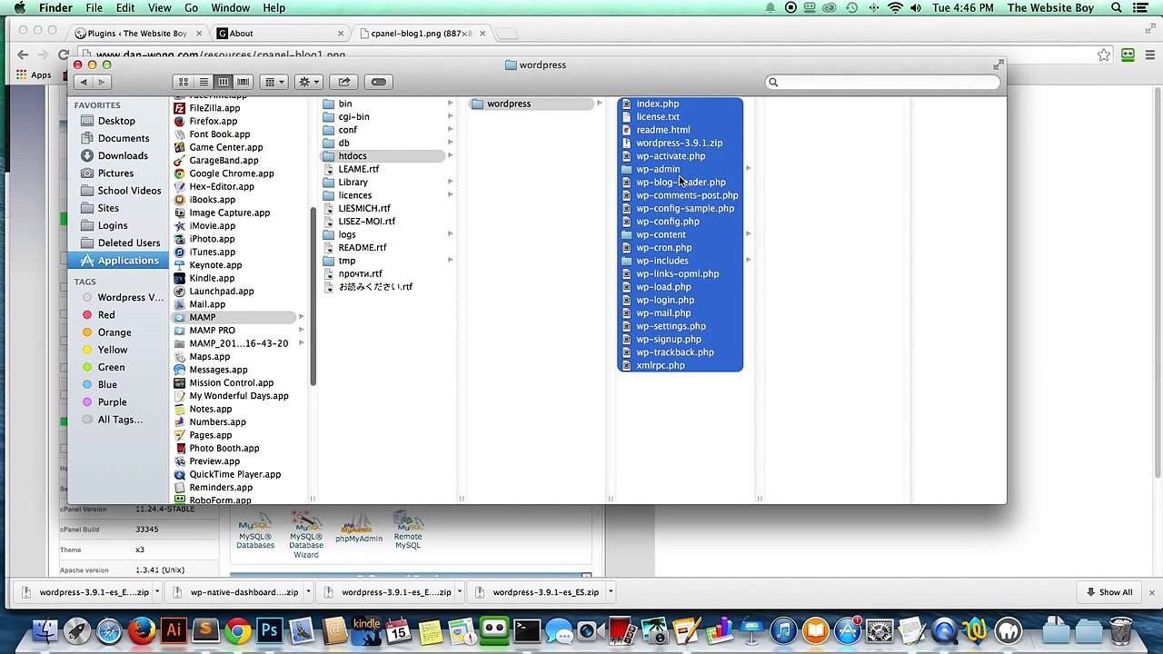
Task: Open Documents in the Finder sidebar
Action: (123, 138)
